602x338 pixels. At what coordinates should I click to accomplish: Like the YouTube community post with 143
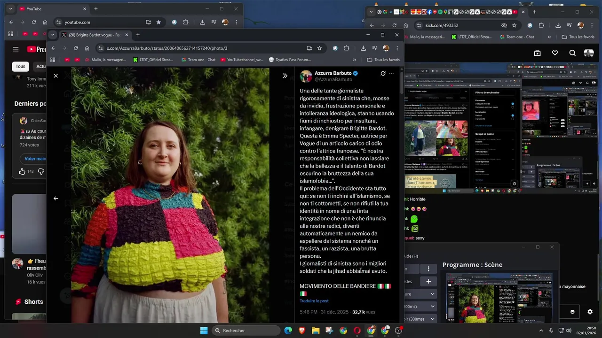22,171
